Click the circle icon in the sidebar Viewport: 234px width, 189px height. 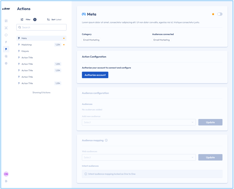pyautogui.click(x=6, y=35)
